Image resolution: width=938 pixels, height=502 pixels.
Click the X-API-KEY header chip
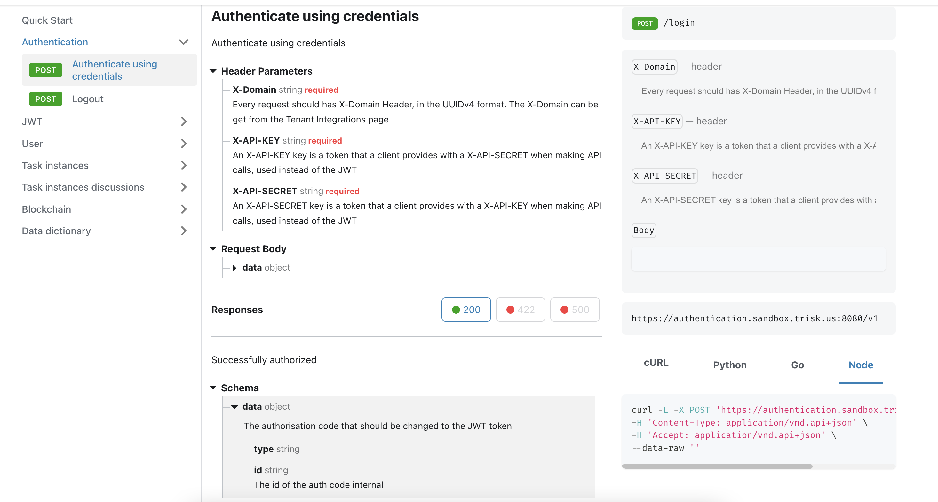pyautogui.click(x=656, y=121)
